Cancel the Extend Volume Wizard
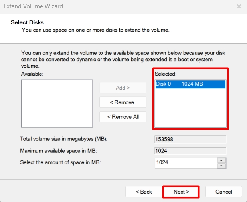247x202 pixels. pyautogui.click(x=223, y=192)
